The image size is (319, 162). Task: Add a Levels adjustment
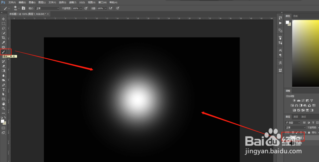click(299, 100)
